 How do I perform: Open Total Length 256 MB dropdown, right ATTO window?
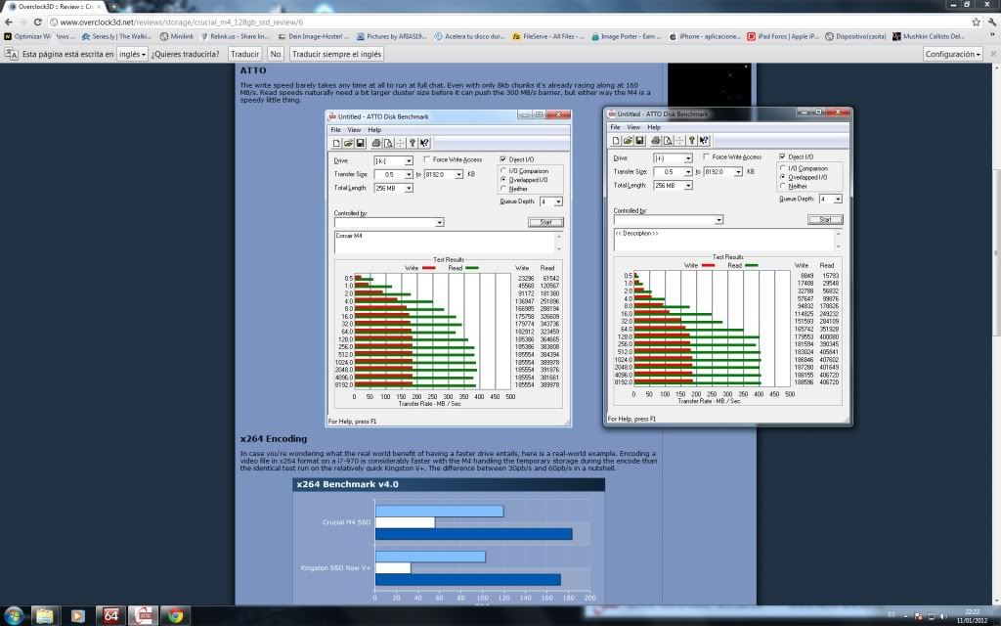pos(688,185)
